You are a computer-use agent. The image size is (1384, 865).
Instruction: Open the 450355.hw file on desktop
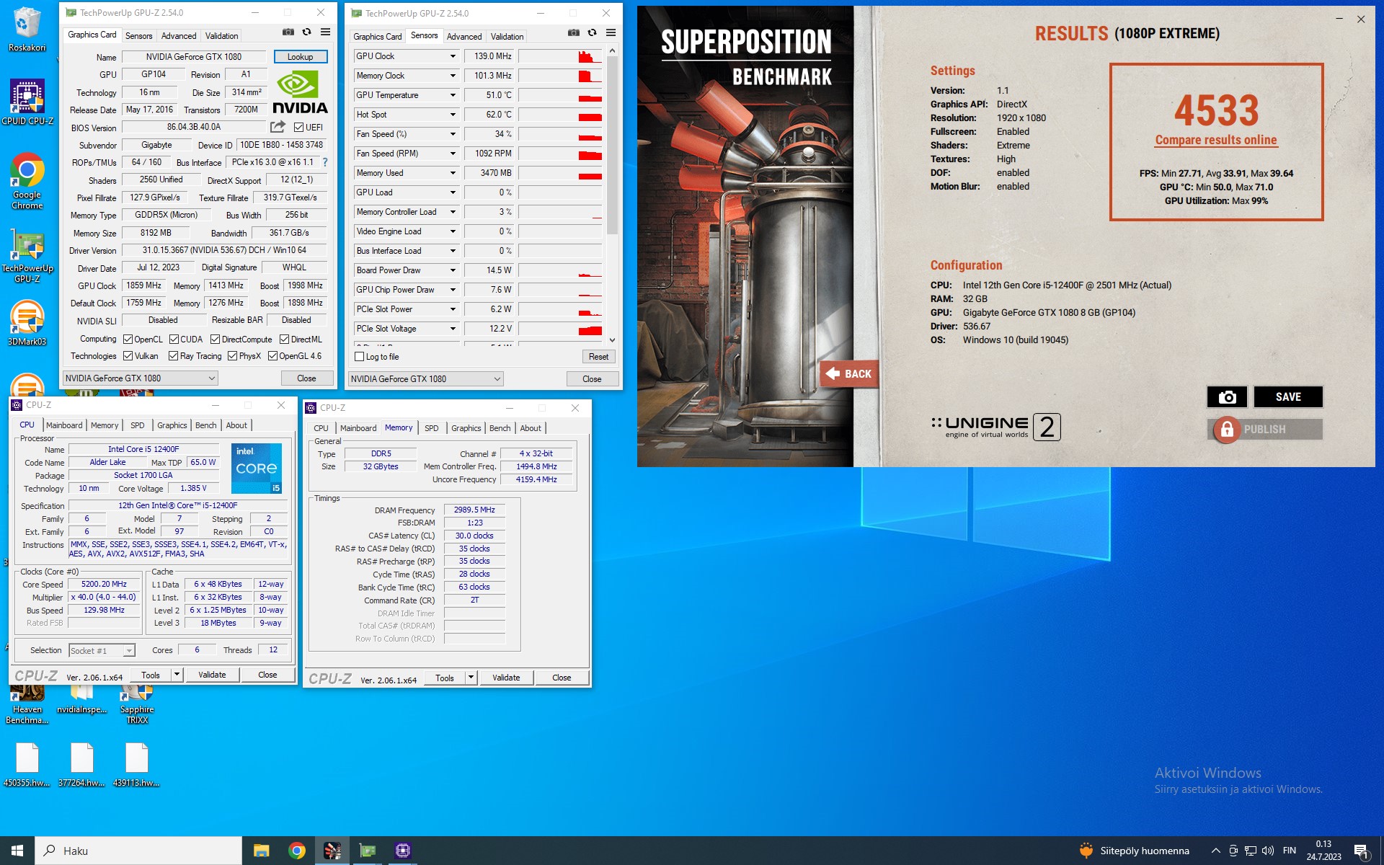tap(27, 764)
